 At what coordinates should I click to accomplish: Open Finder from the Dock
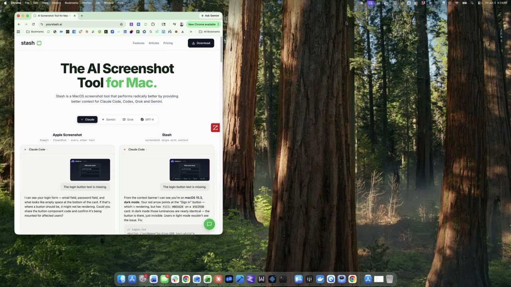(121, 279)
